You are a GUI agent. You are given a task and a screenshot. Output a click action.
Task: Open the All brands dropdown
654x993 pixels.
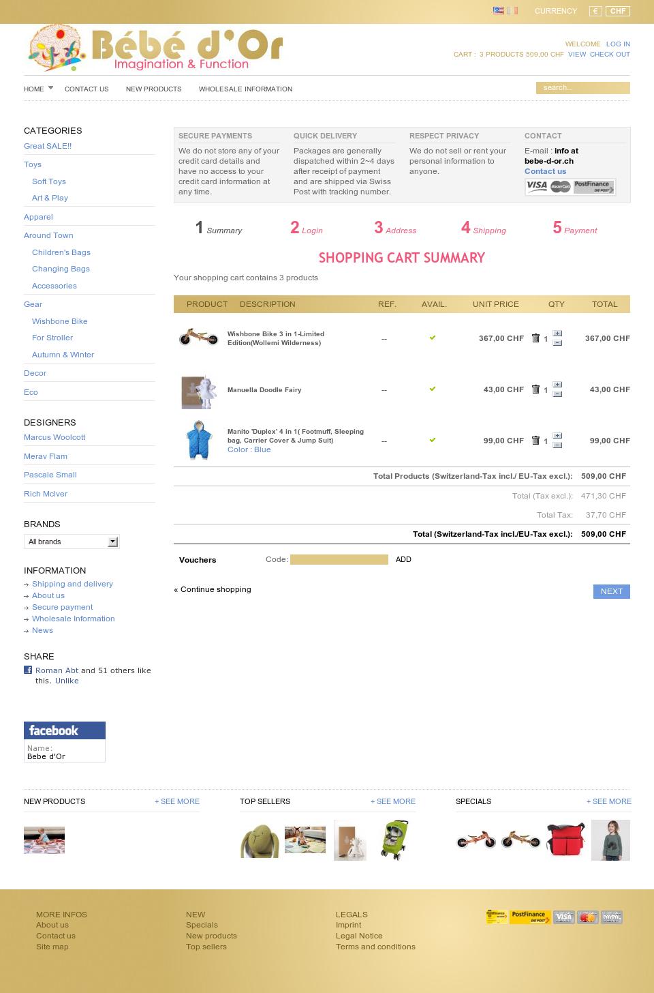point(72,542)
